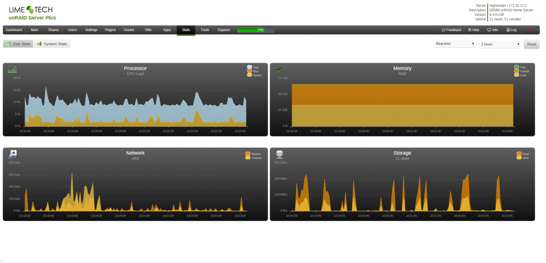The width and height of the screenshot is (546, 263).
Task: Click the Processor chart title
Action: pos(135,69)
